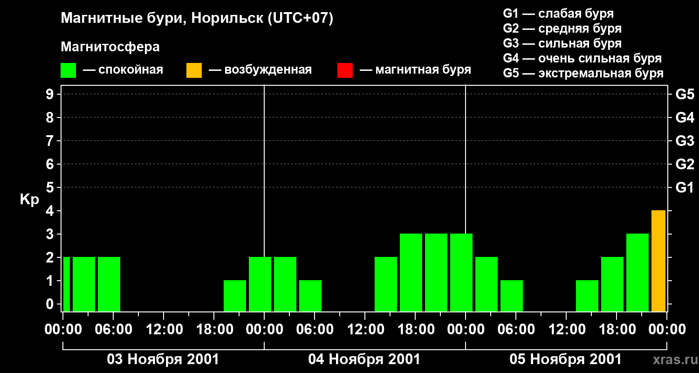Click the G1 label on right axis
Screen dimensions: 699x373
[x=685, y=187]
